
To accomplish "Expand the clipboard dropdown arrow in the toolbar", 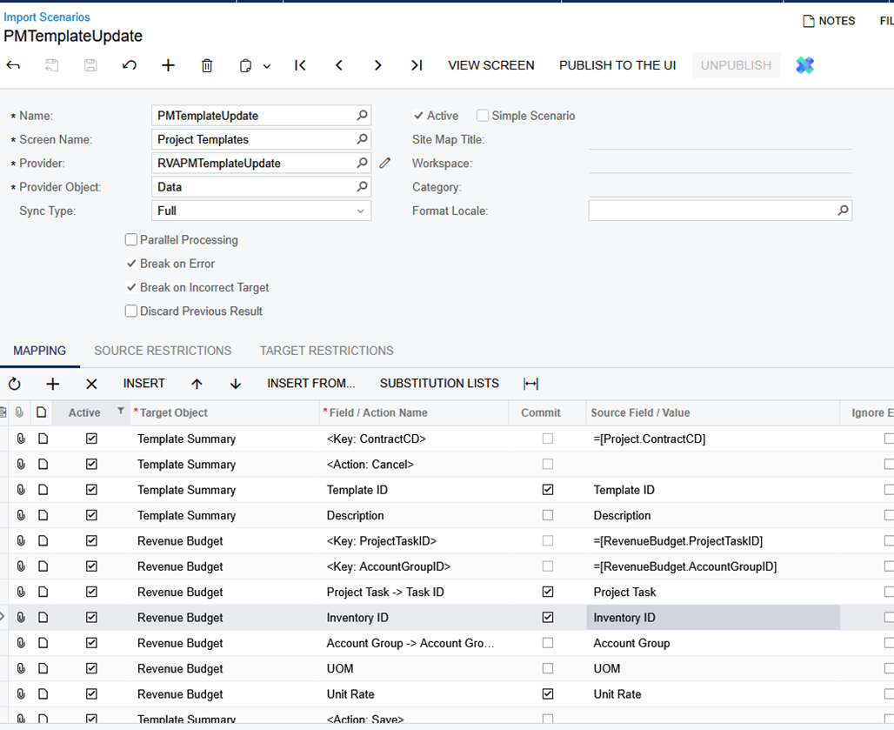I will 267,66.
